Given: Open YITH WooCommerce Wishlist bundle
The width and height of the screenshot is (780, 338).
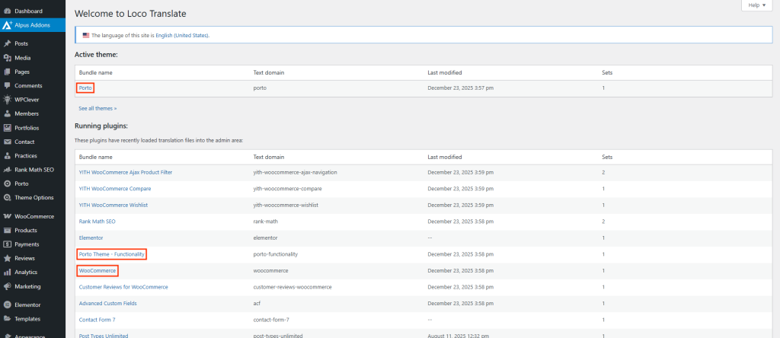Looking at the screenshot, I should point(113,205).
